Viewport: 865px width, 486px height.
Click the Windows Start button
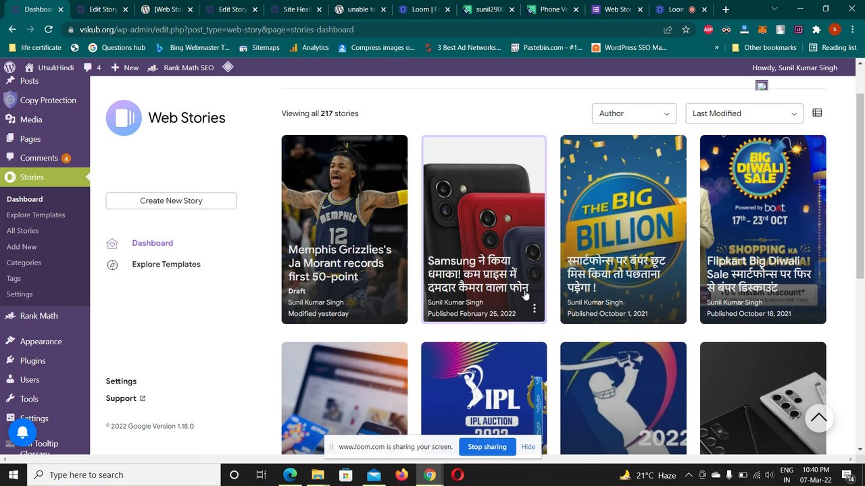pyautogui.click(x=13, y=475)
